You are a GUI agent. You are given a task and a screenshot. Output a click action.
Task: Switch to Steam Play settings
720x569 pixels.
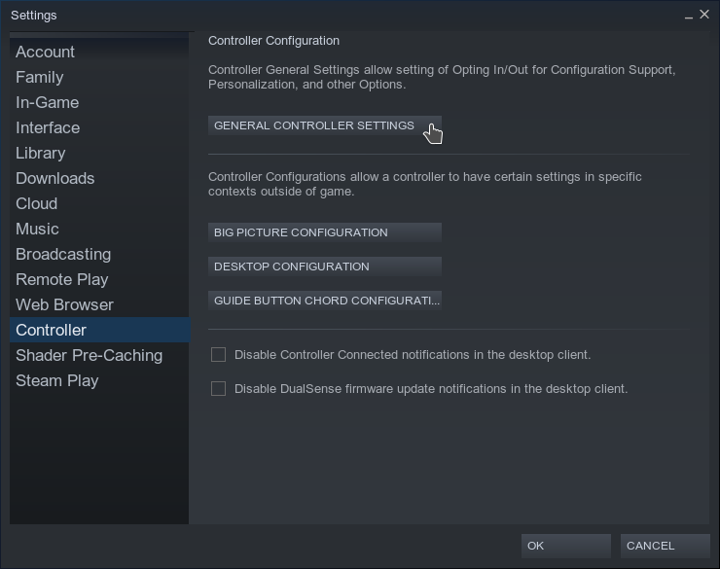[99, 380]
